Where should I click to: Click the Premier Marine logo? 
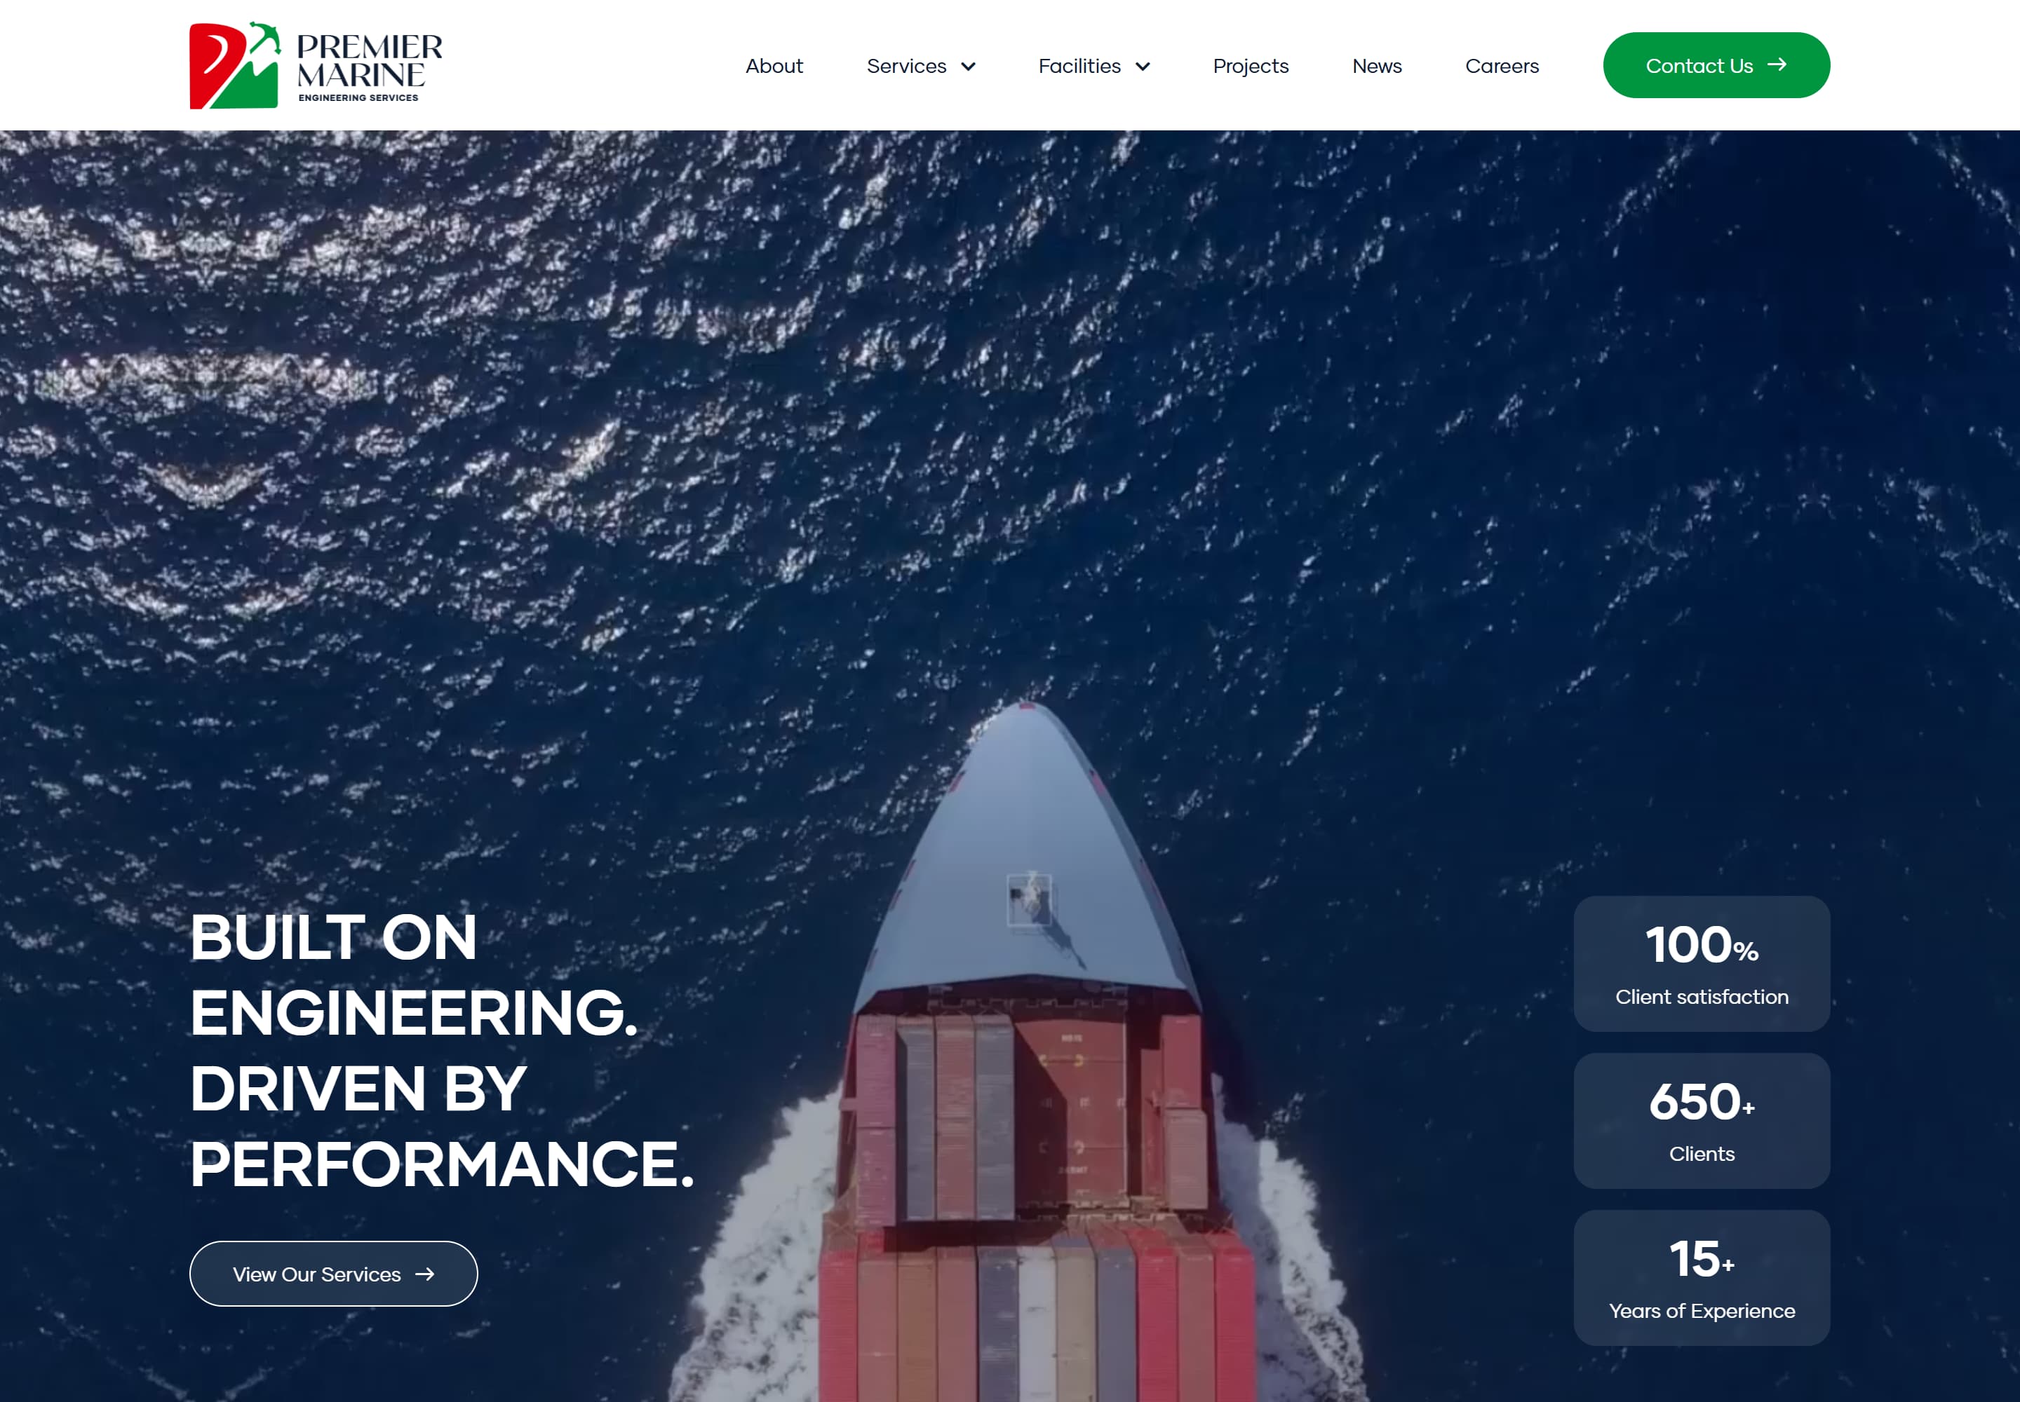(x=316, y=65)
